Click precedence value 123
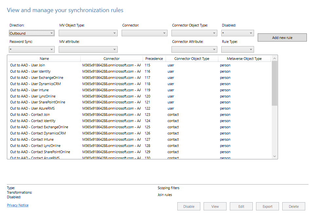318x214 pixels. [148, 115]
